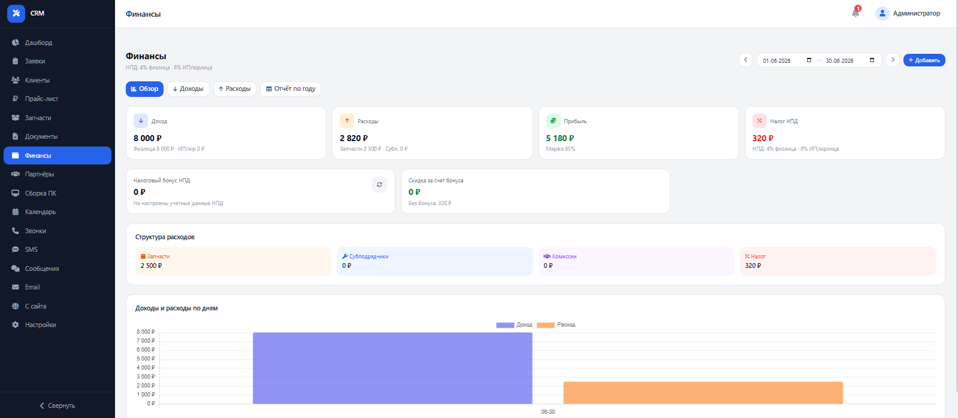Switch to Расходы tab
The height and width of the screenshot is (418, 958).
click(235, 89)
